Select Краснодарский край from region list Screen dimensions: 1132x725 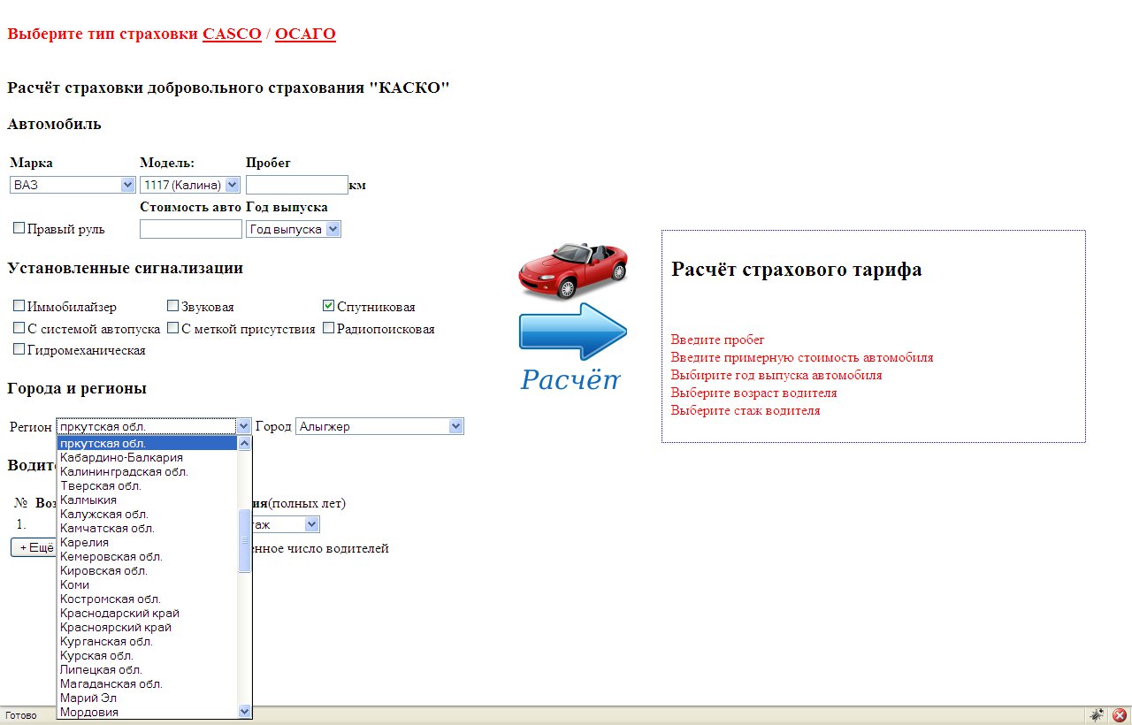(148, 614)
